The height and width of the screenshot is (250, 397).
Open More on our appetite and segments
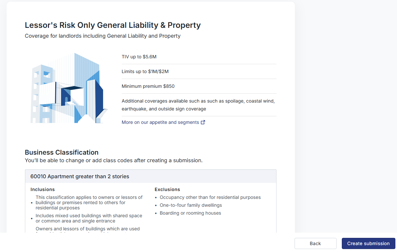[160, 122]
